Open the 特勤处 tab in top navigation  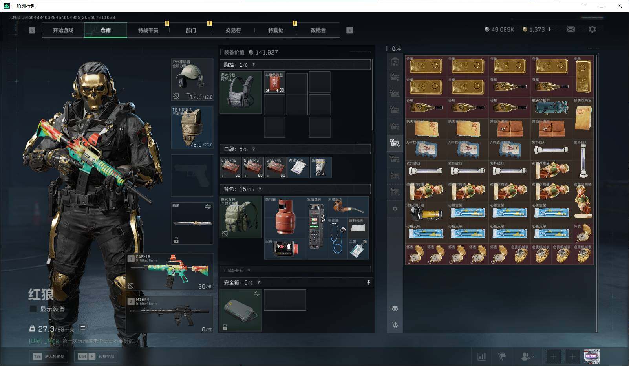[x=276, y=30]
